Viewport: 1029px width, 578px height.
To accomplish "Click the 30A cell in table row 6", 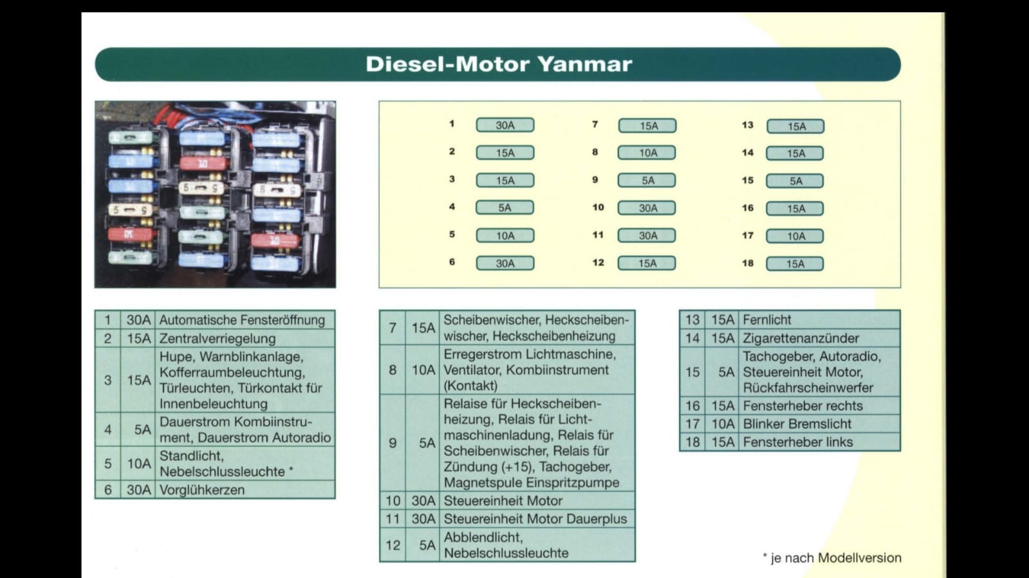I will 138,490.
